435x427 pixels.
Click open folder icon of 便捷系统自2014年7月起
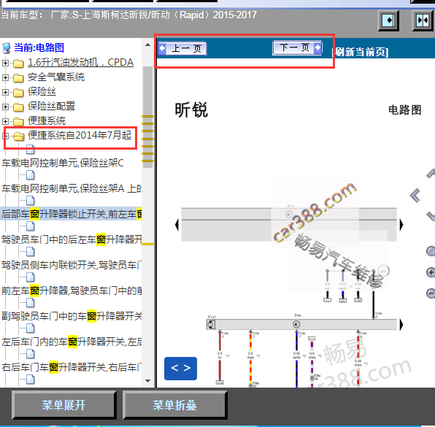pos(18,136)
